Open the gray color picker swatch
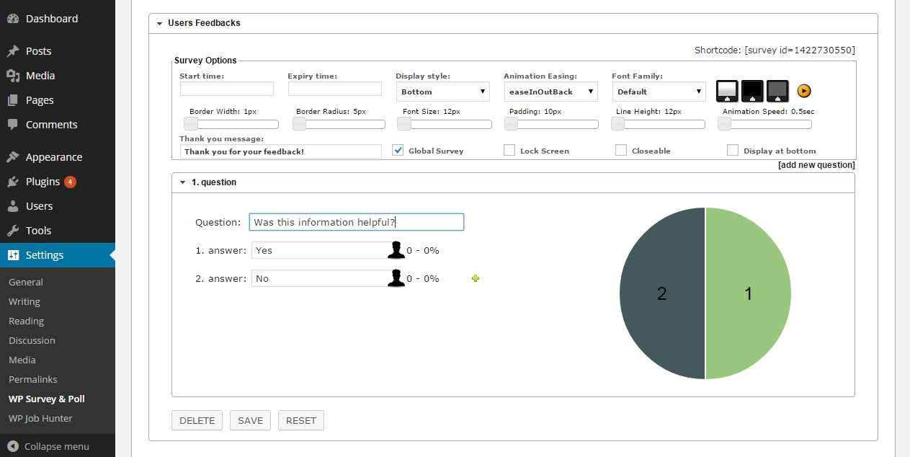The width and height of the screenshot is (910, 457). (777, 91)
